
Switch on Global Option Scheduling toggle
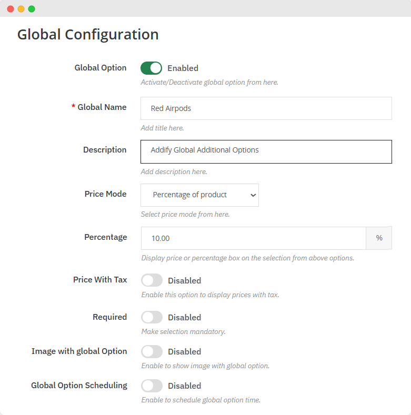152,386
